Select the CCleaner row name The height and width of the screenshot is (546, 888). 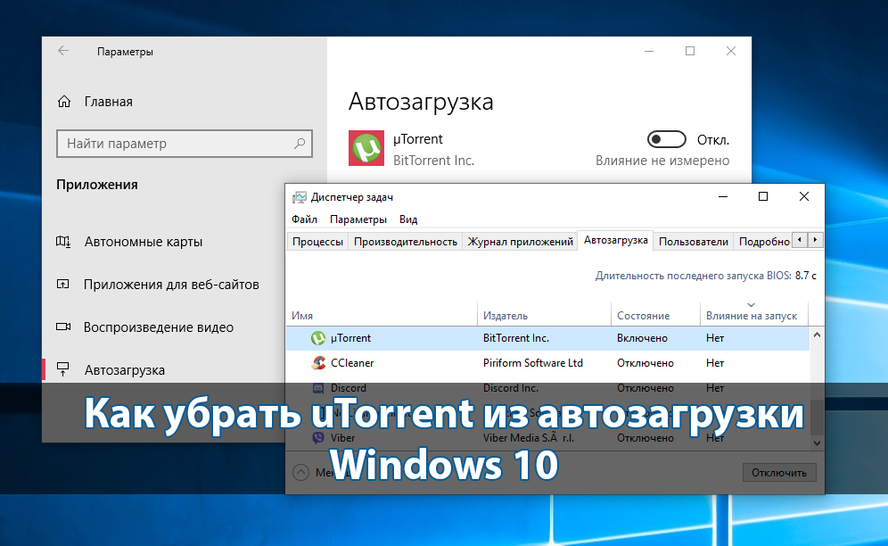pos(351,363)
